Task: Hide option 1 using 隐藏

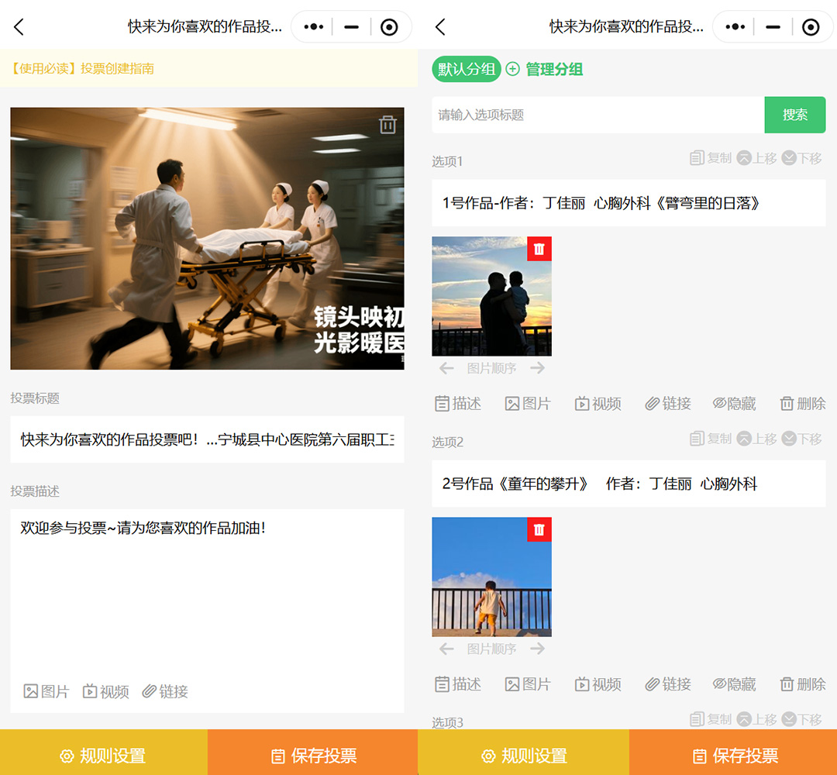Action: point(734,403)
